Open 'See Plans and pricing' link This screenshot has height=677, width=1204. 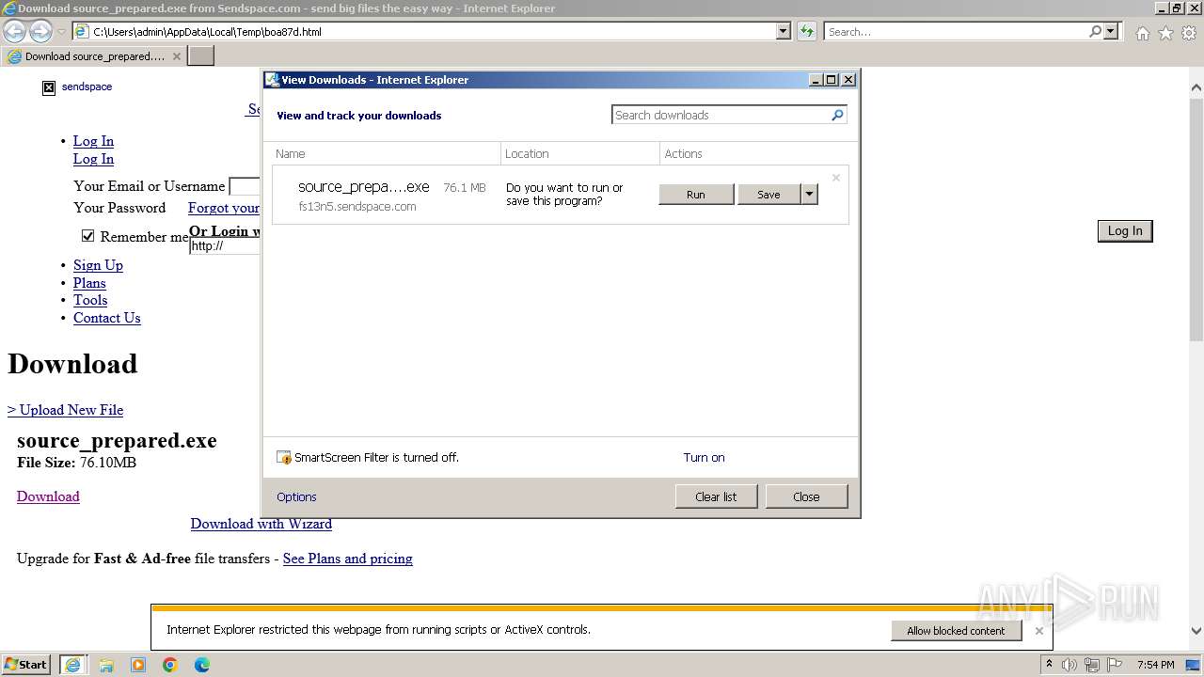click(x=347, y=559)
